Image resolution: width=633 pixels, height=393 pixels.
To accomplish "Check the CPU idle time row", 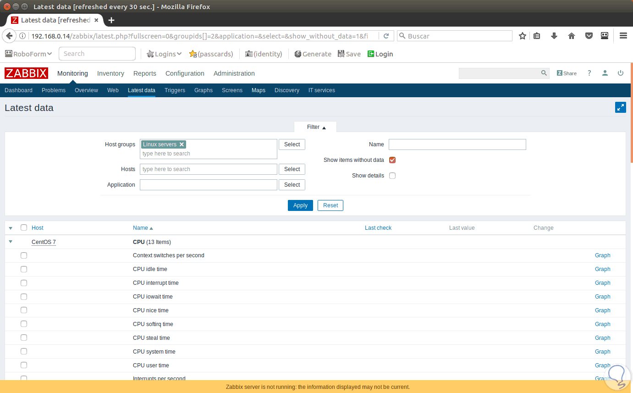I will tap(24, 269).
